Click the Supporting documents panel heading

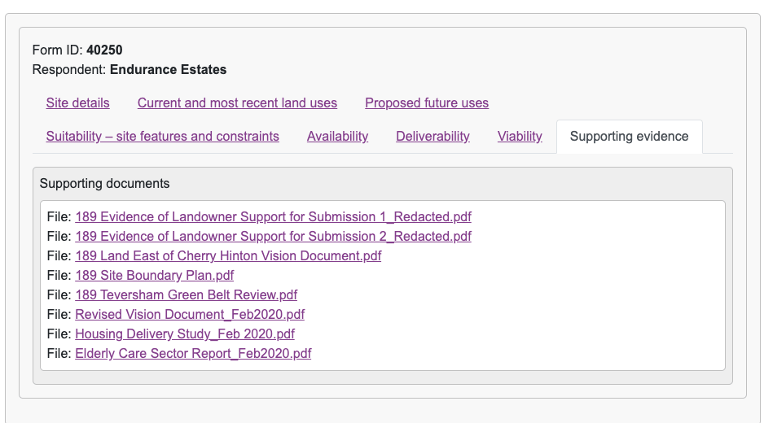pyautogui.click(x=105, y=184)
